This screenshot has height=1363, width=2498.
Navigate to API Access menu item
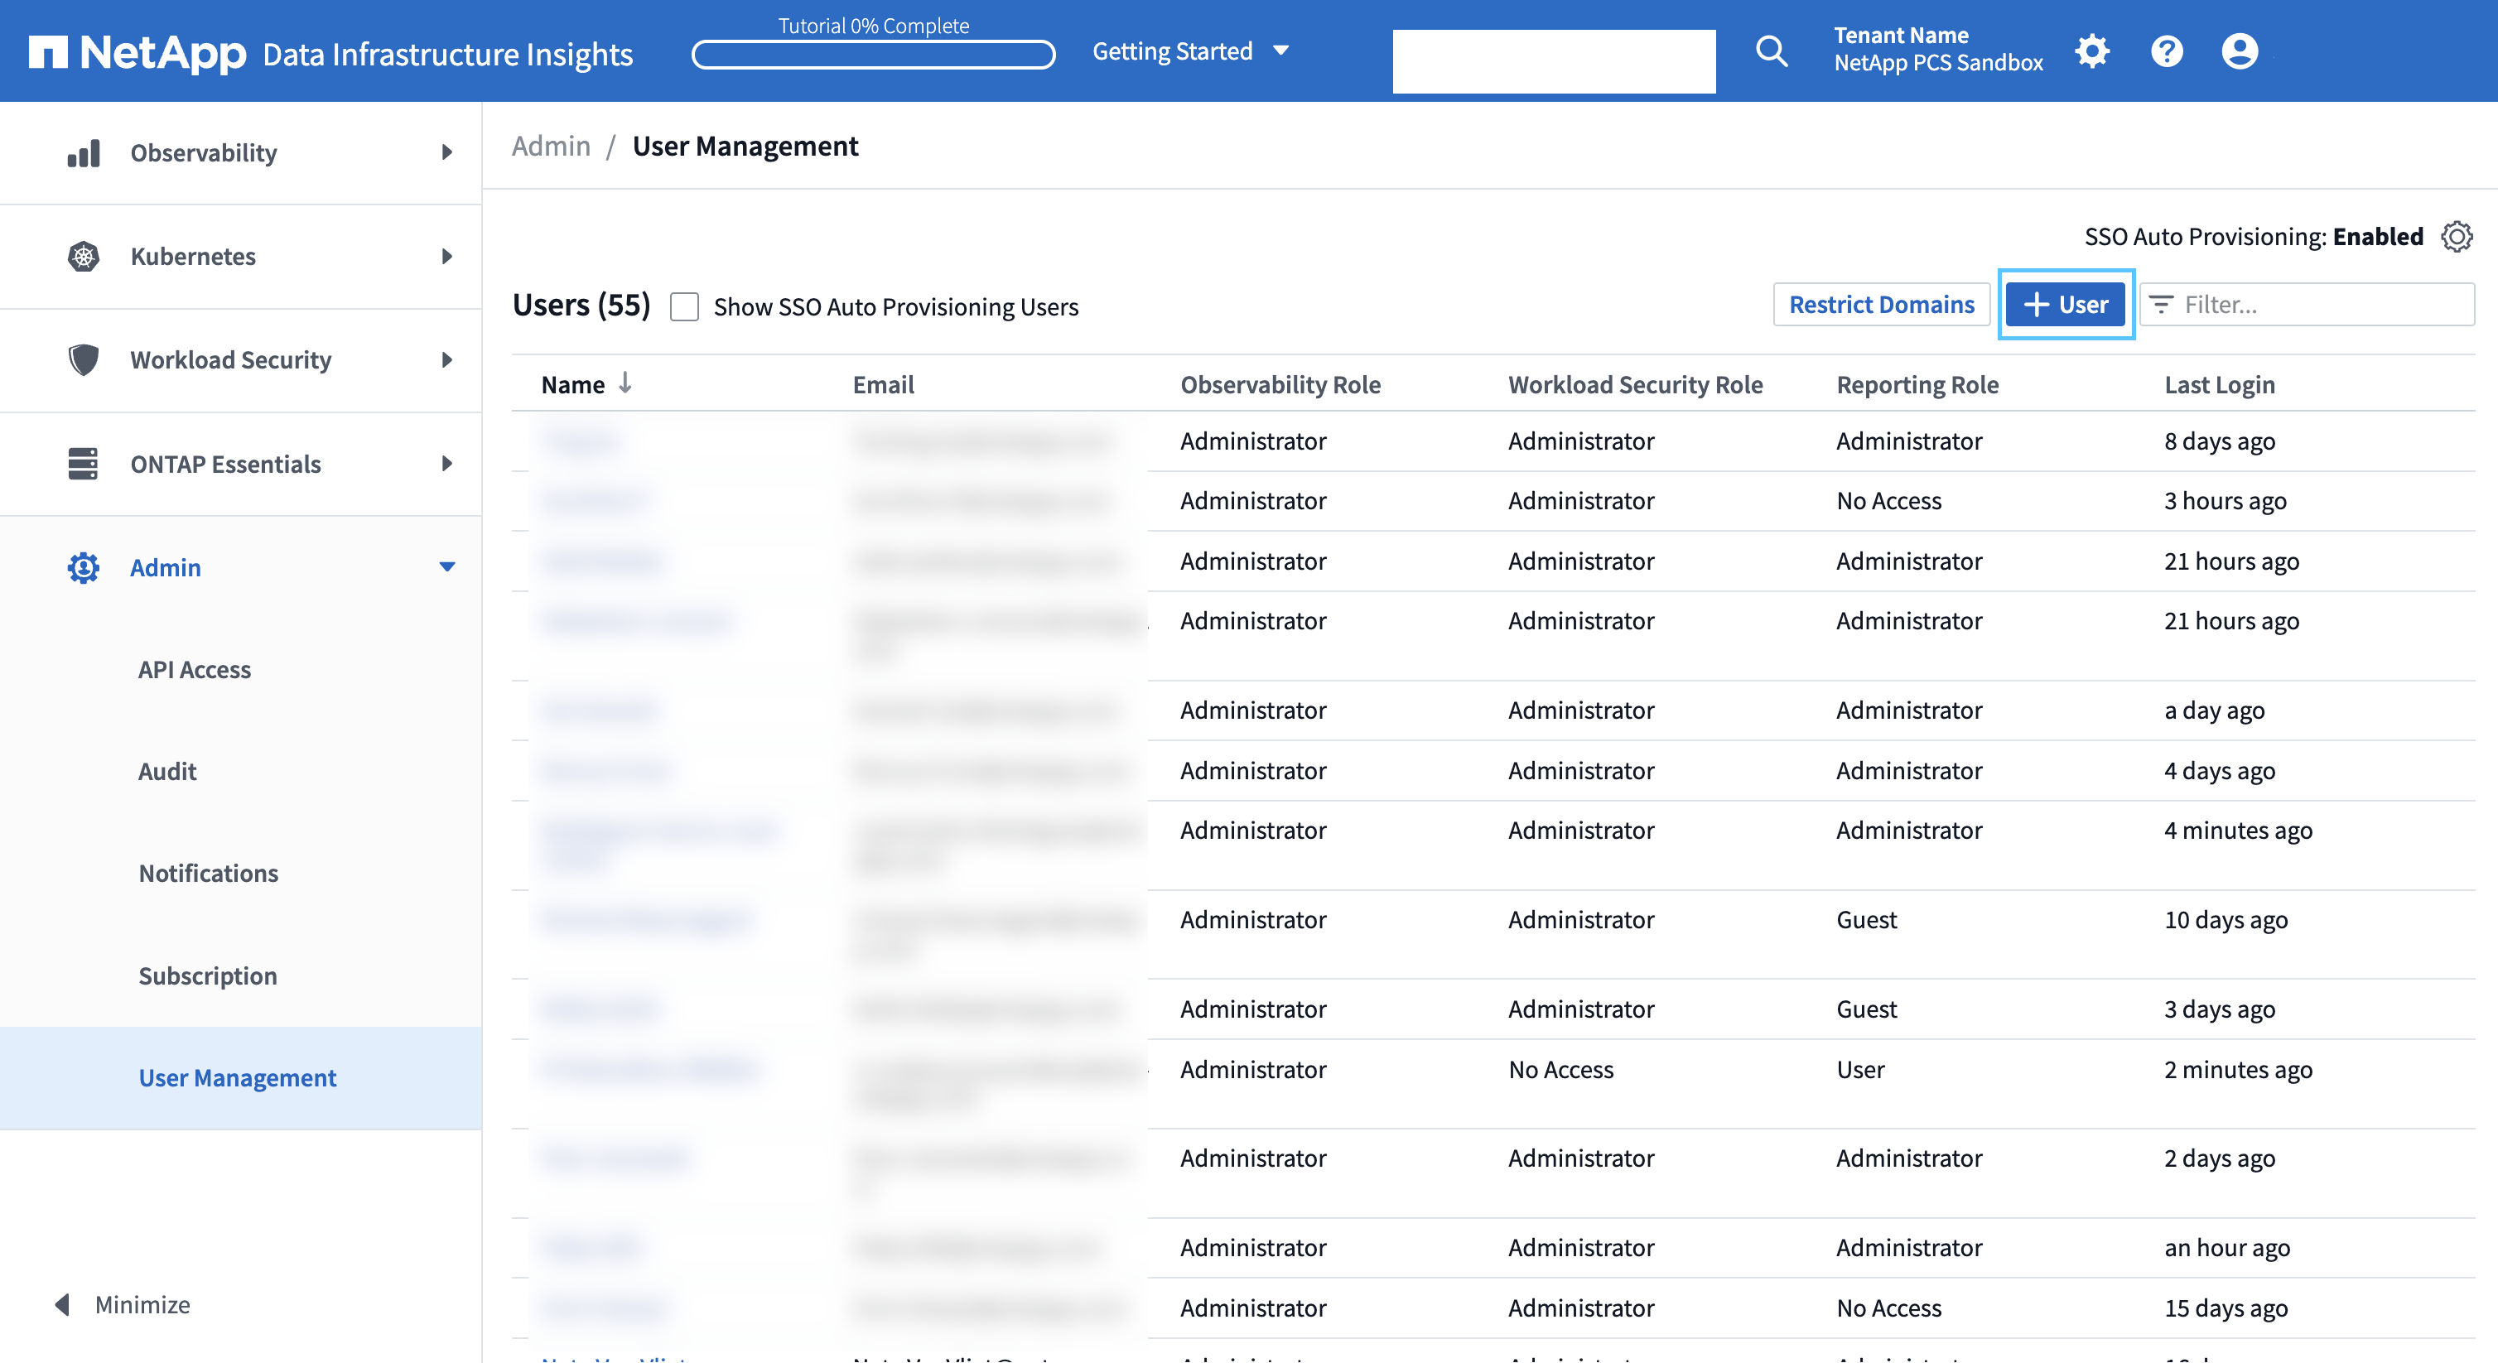coord(195,667)
